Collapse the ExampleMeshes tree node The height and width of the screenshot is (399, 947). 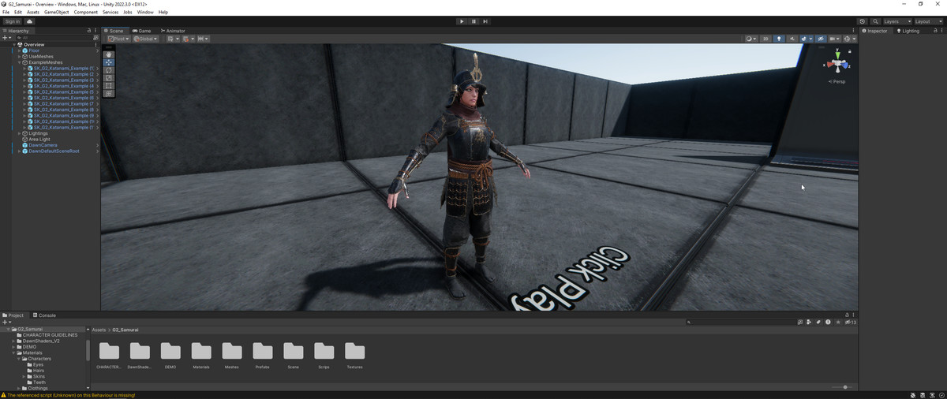(x=20, y=62)
